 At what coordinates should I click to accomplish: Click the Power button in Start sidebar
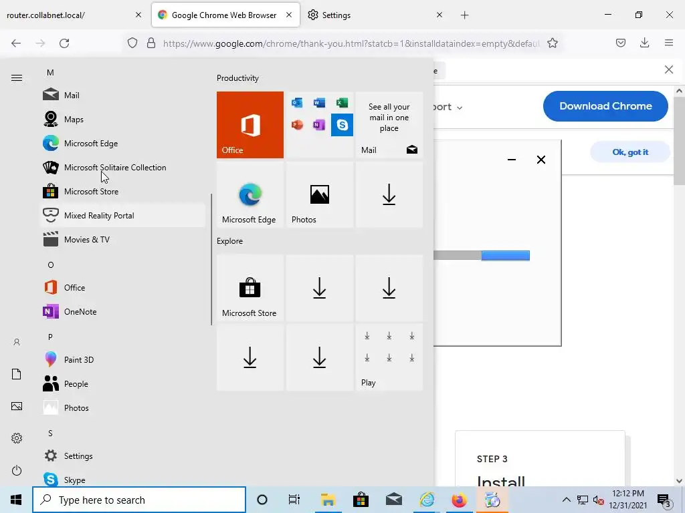[x=17, y=470]
